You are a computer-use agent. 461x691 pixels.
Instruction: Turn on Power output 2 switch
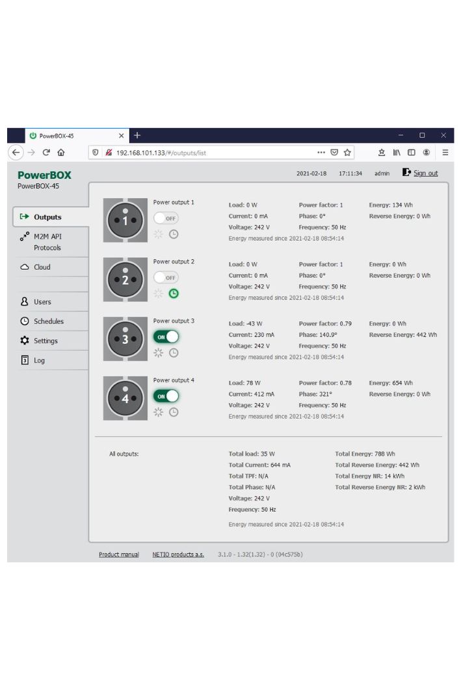pos(166,278)
